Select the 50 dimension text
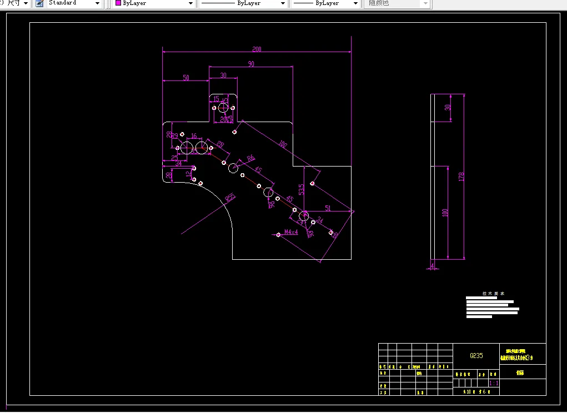 [186, 78]
